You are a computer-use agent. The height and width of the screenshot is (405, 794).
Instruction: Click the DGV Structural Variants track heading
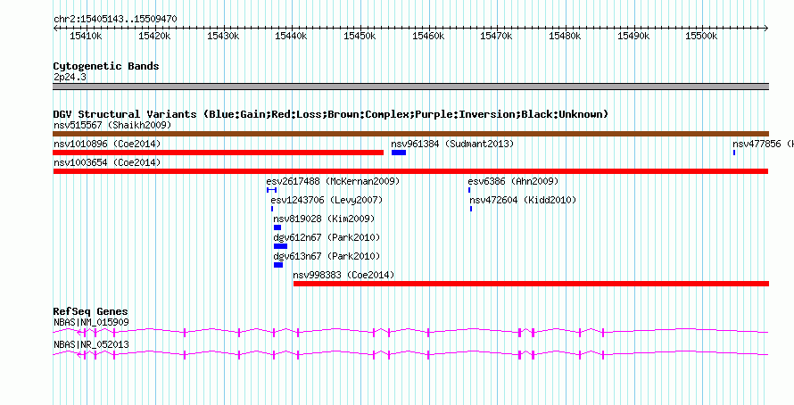coord(331,114)
